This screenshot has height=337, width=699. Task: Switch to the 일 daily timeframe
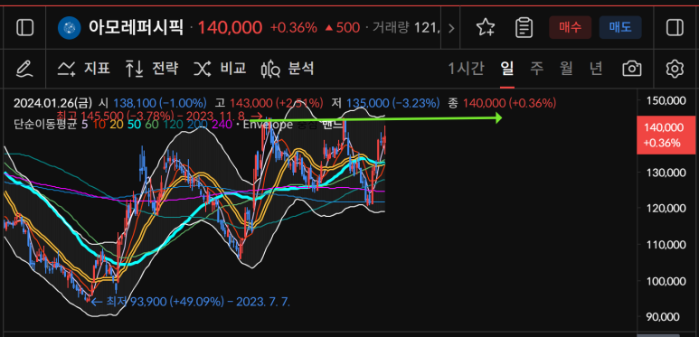[x=507, y=69]
